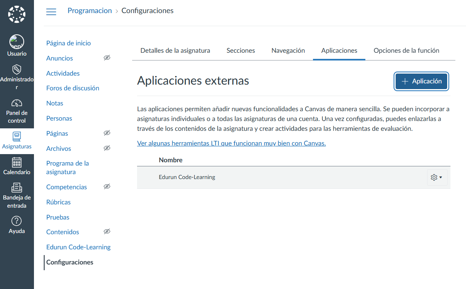The image size is (466, 289).
Task: Open the Calendario icon
Action: (x=17, y=163)
